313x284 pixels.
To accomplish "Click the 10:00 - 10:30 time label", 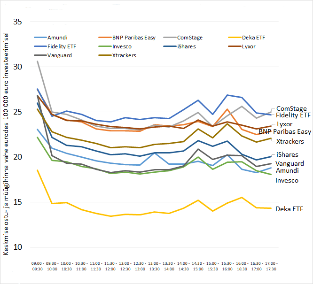I will pyautogui.click(x=66, y=266).
